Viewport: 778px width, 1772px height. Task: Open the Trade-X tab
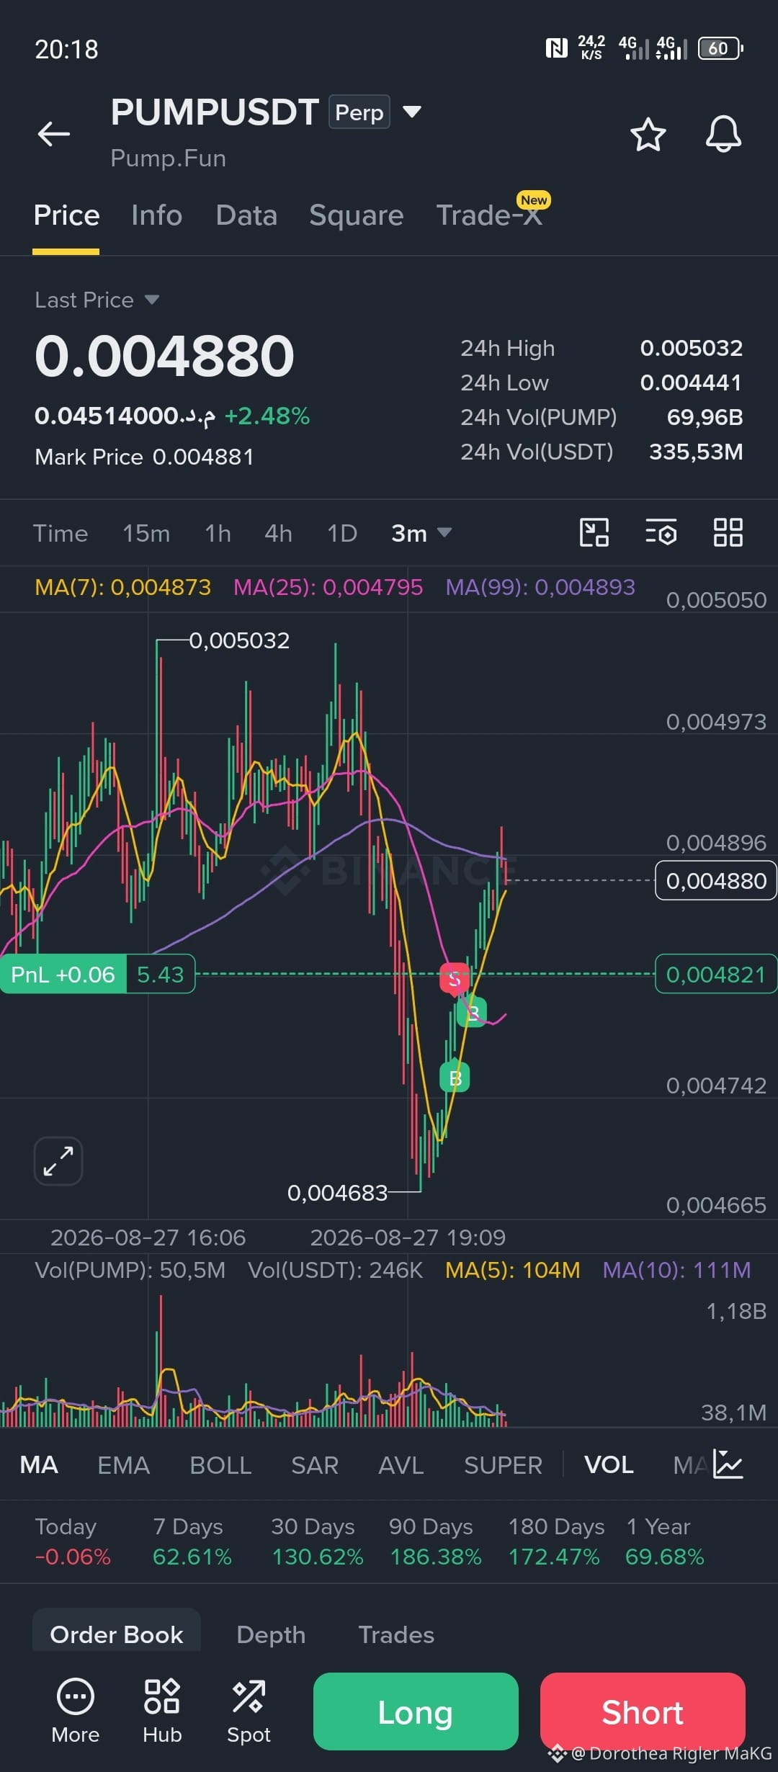[490, 215]
